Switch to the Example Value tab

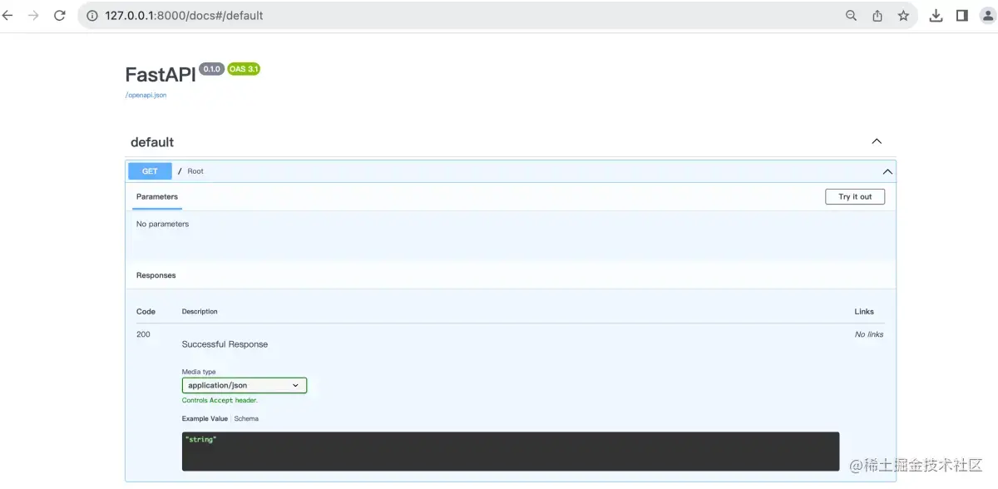pos(205,419)
